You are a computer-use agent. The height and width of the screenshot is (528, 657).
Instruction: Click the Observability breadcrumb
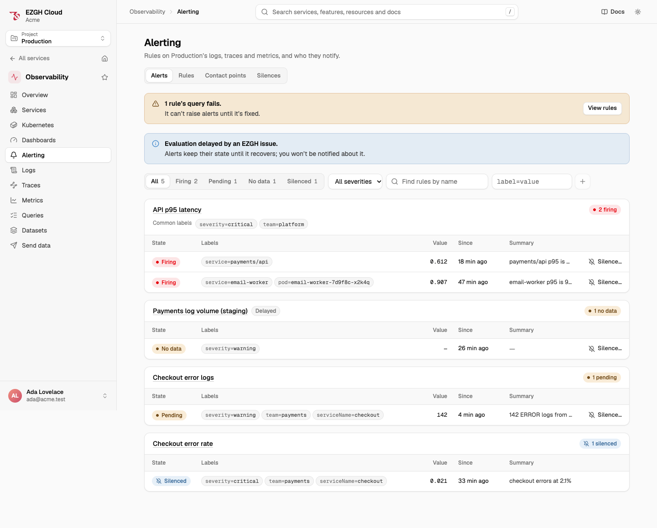pyautogui.click(x=147, y=12)
